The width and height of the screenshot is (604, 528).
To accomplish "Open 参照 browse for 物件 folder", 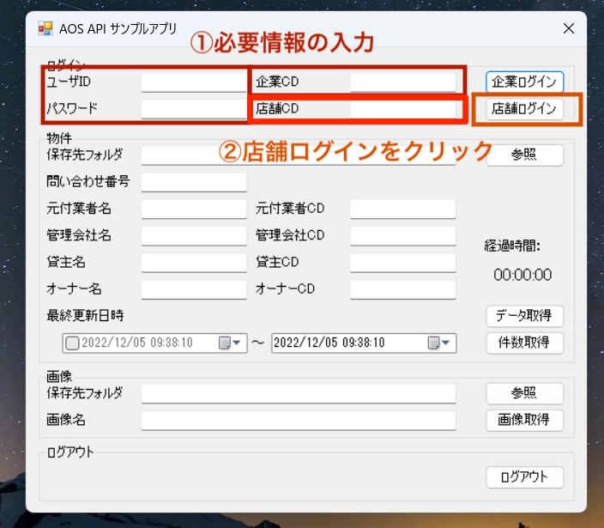I will coord(524,155).
